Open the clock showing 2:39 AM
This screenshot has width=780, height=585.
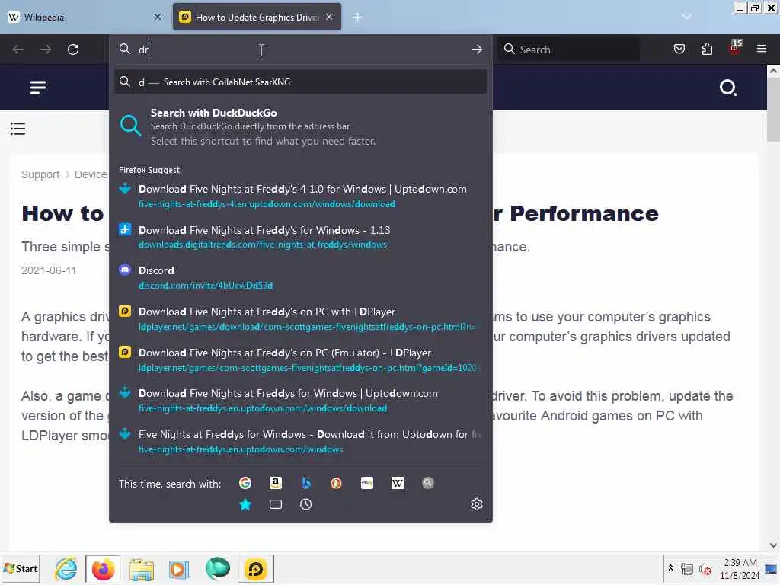tap(740, 568)
